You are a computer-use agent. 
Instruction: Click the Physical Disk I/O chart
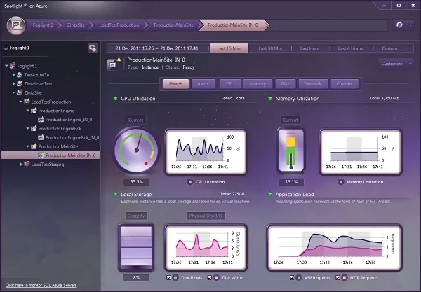click(206, 247)
